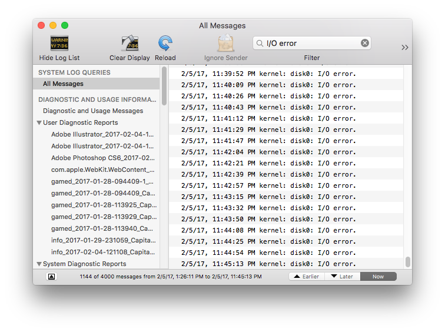Zoom the window with the green button
This screenshot has width=445, height=332.
pyautogui.click(x=65, y=25)
